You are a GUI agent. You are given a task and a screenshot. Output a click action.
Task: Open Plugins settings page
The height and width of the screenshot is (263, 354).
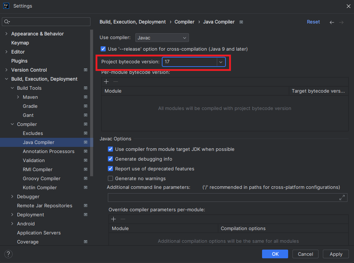(x=20, y=61)
